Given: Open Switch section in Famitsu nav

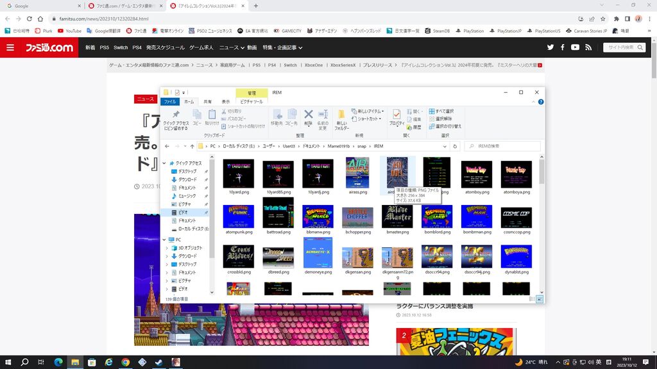Looking at the screenshot, I should 121,47.
